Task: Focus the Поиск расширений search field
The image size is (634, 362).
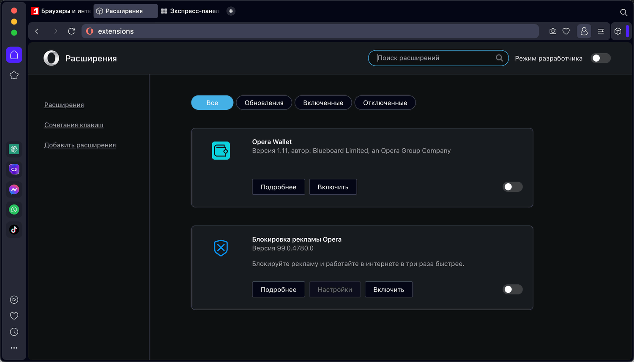Action: (438, 58)
